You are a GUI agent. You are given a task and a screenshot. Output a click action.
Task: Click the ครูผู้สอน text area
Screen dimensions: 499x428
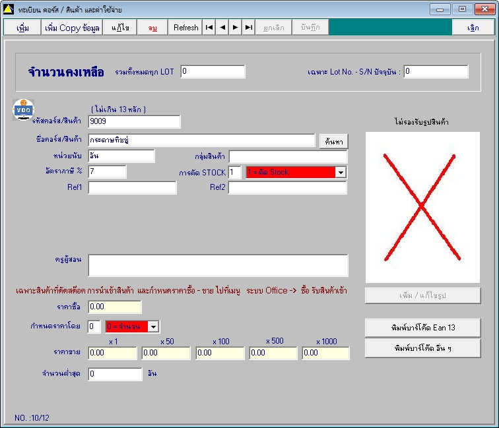pos(218,266)
